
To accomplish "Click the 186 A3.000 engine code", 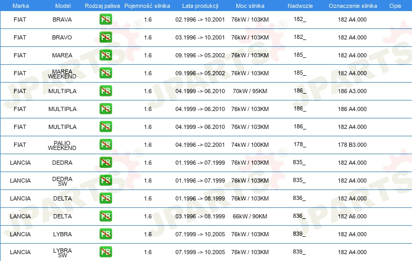I will [x=352, y=91].
